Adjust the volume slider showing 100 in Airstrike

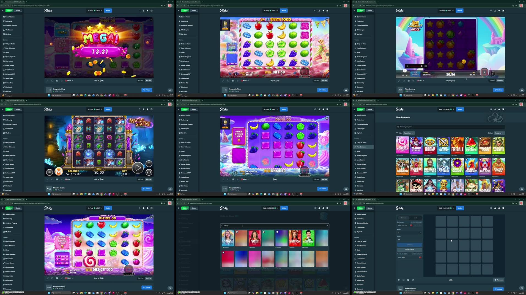click(x=416, y=66)
